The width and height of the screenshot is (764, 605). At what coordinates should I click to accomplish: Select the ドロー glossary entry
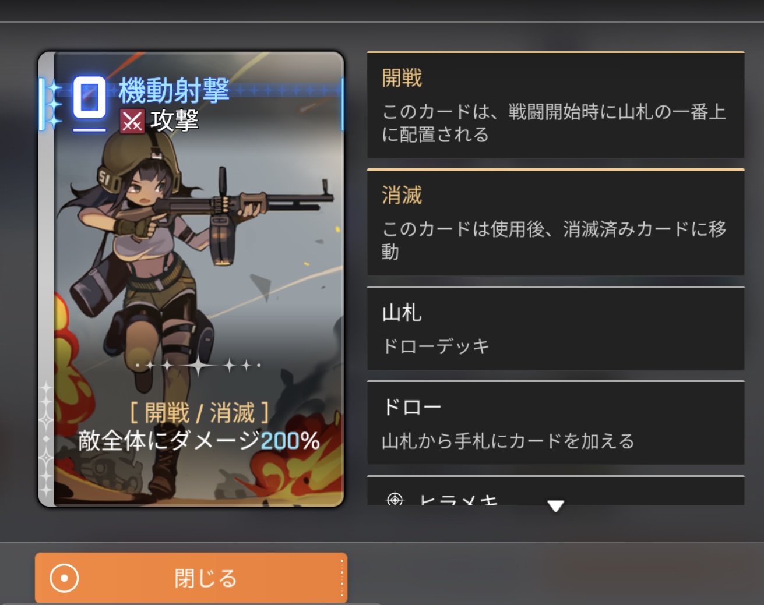[556, 423]
